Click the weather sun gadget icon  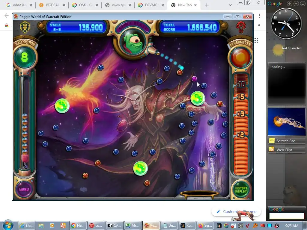coord(278,50)
